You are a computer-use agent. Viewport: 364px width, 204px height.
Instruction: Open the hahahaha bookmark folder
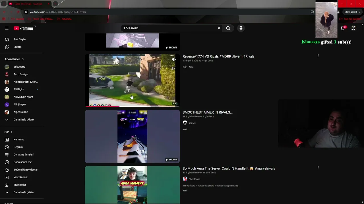64,19
